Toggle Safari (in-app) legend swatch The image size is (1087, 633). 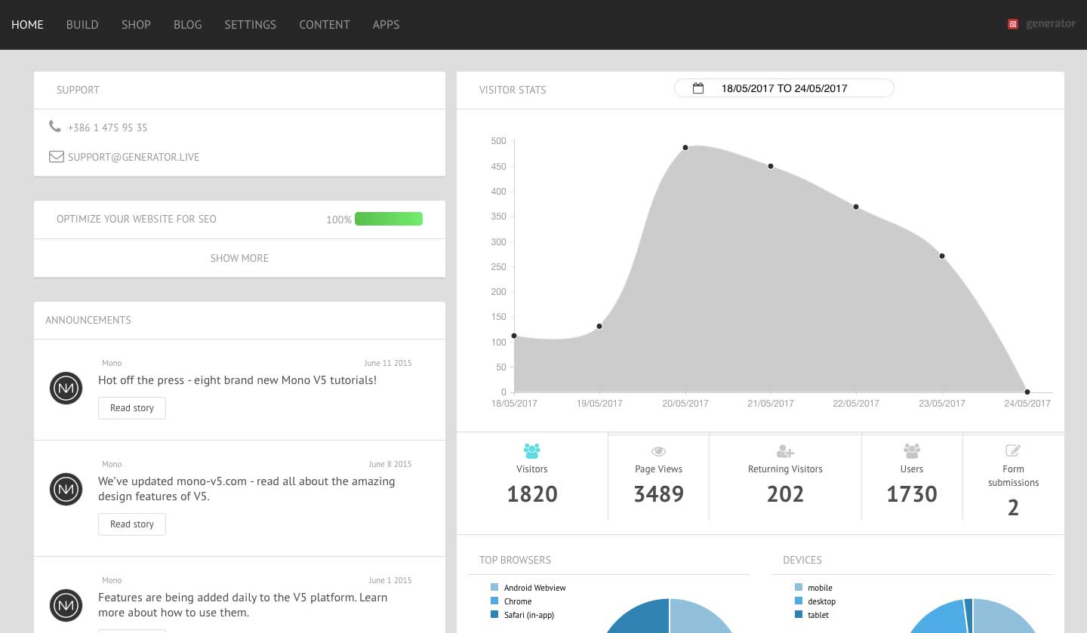click(x=494, y=615)
